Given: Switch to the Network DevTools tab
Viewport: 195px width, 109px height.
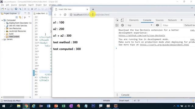Looking at the screenshot, I should click(x=172, y=20).
